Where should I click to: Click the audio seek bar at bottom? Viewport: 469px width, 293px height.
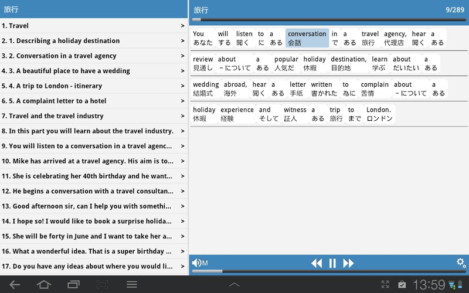329,271
